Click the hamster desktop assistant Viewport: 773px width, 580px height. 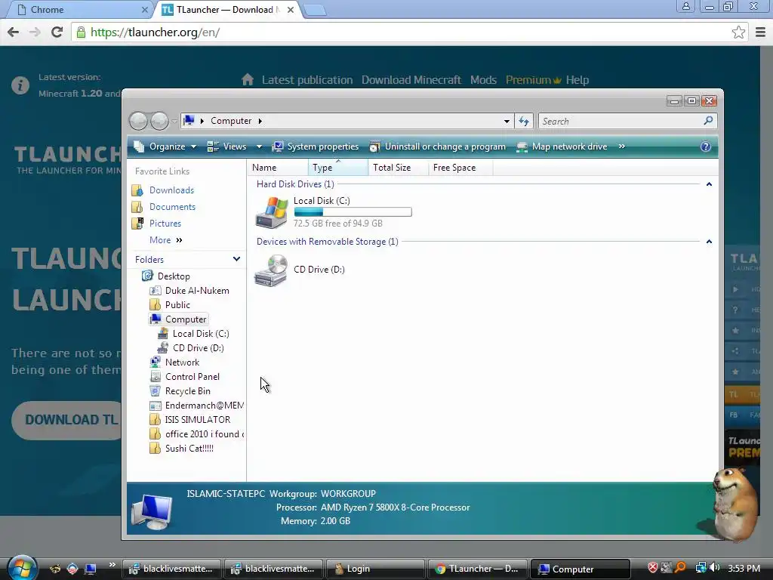735,504
